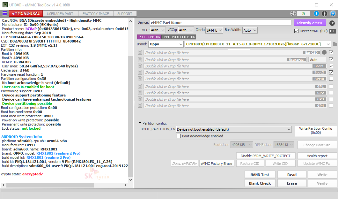338x199 pixels.
Task: Switch to the SUPPORT tab
Action: pyautogui.click(x=125, y=14)
